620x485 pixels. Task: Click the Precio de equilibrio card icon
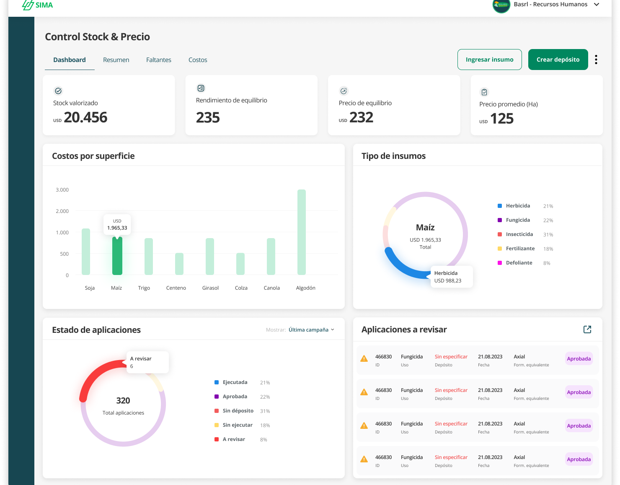344,91
